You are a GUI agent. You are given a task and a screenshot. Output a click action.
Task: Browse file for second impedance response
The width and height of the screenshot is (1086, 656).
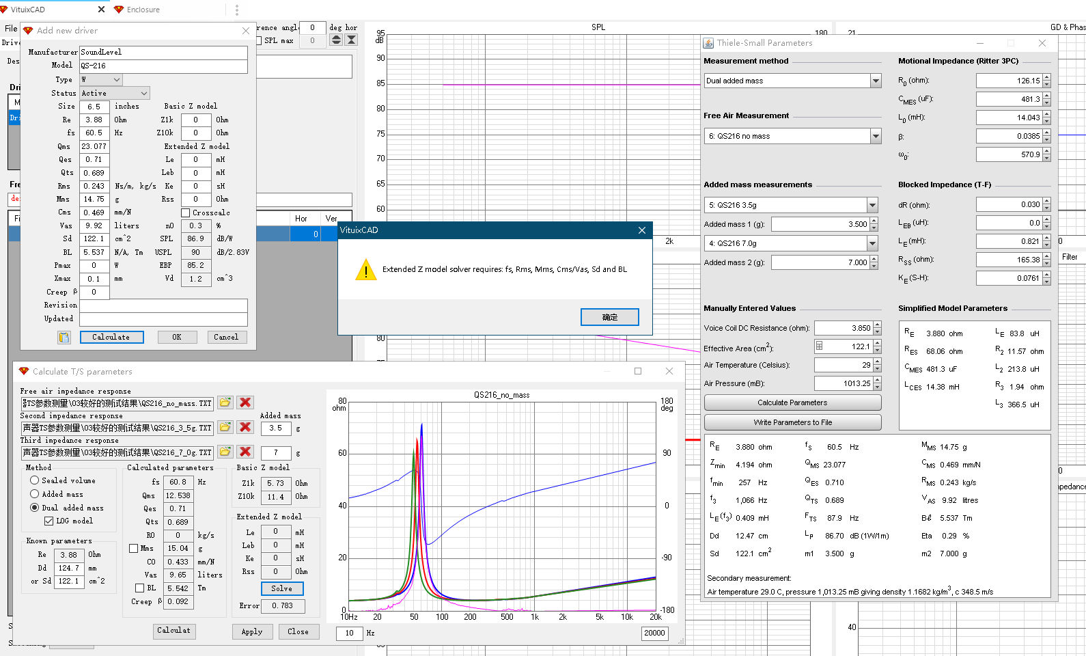(225, 427)
